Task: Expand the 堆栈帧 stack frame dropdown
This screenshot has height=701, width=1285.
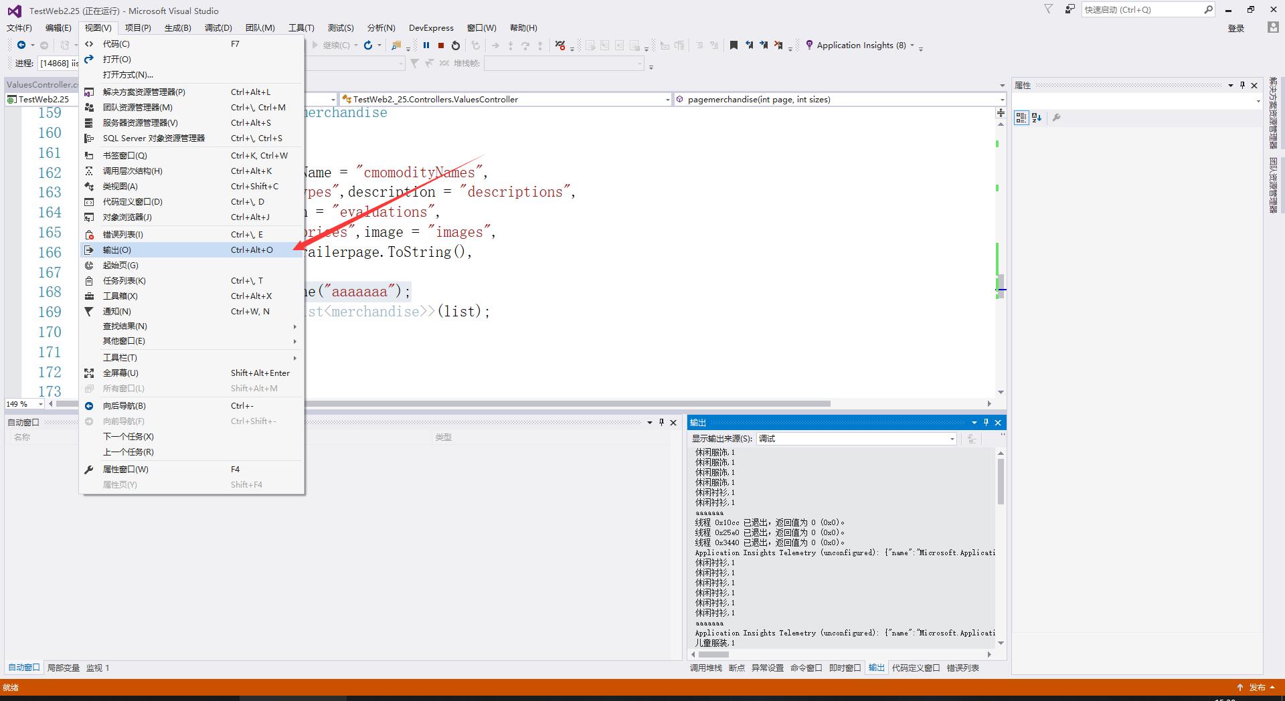Action: tap(638, 64)
